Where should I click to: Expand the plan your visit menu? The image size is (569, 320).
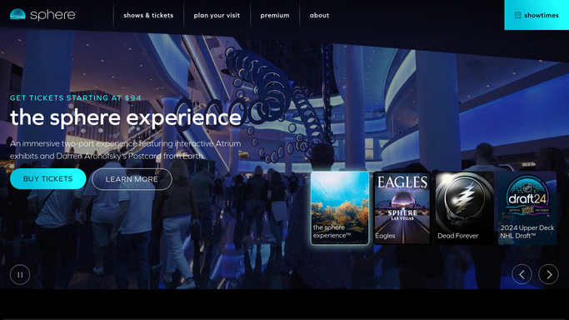[217, 15]
